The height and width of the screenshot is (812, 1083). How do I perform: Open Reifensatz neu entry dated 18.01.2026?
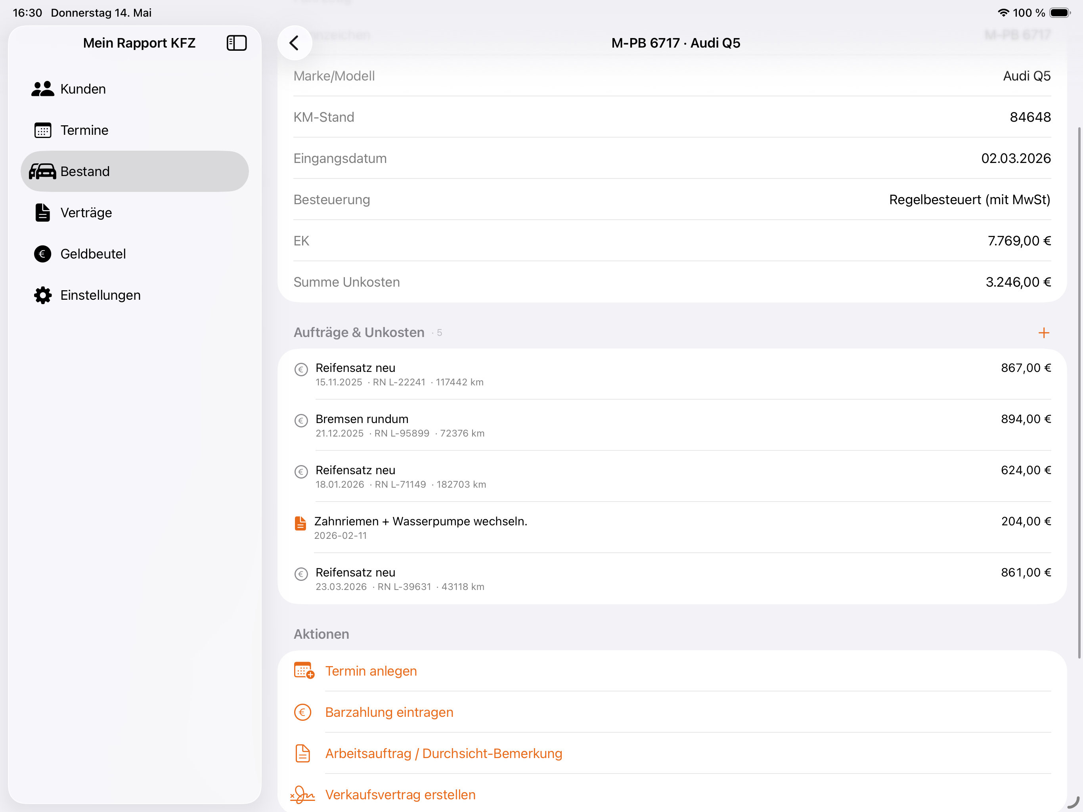[672, 477]
